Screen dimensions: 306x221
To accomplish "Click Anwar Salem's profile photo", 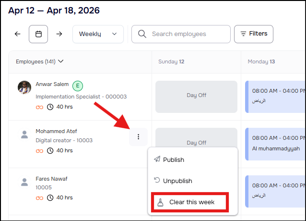I will click(x=24, y=87).
